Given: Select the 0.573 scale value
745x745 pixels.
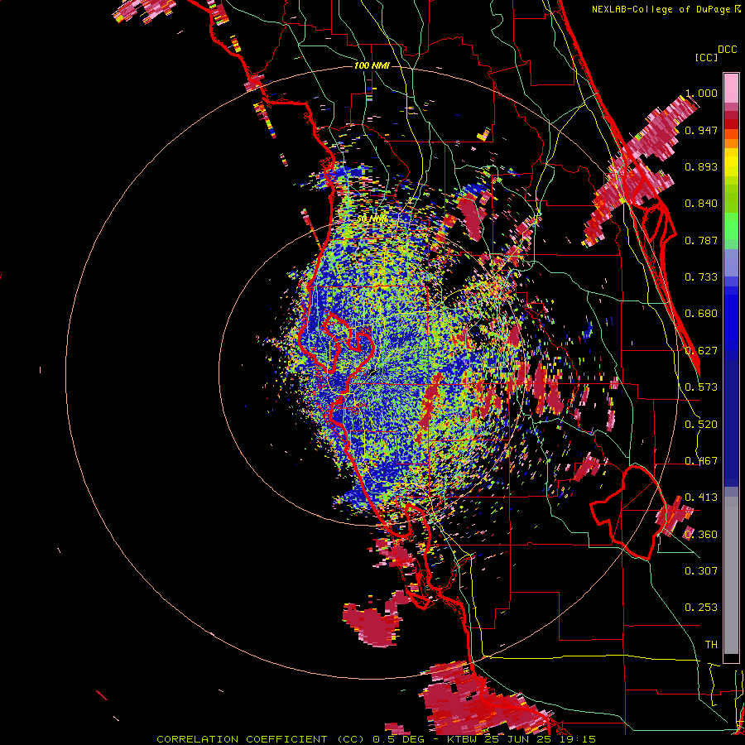Looking at the screenshot, I should tap(701, 387).
